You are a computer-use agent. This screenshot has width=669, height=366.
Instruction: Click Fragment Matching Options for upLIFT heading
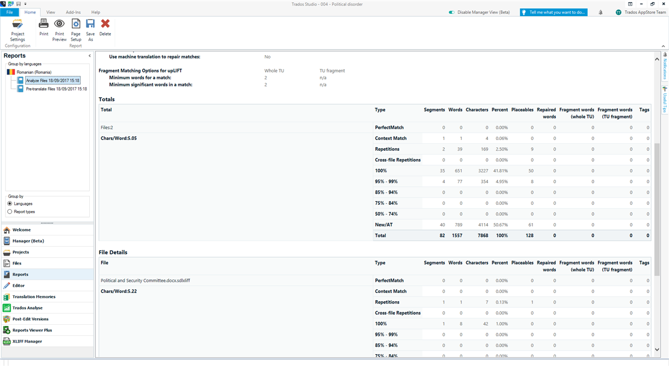[x=140, y=71]
